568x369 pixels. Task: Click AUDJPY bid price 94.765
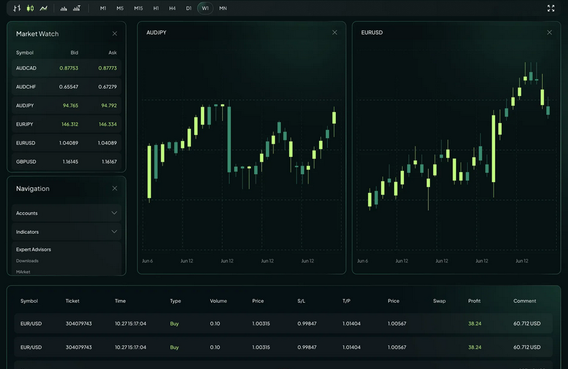[x=70, y=105]
